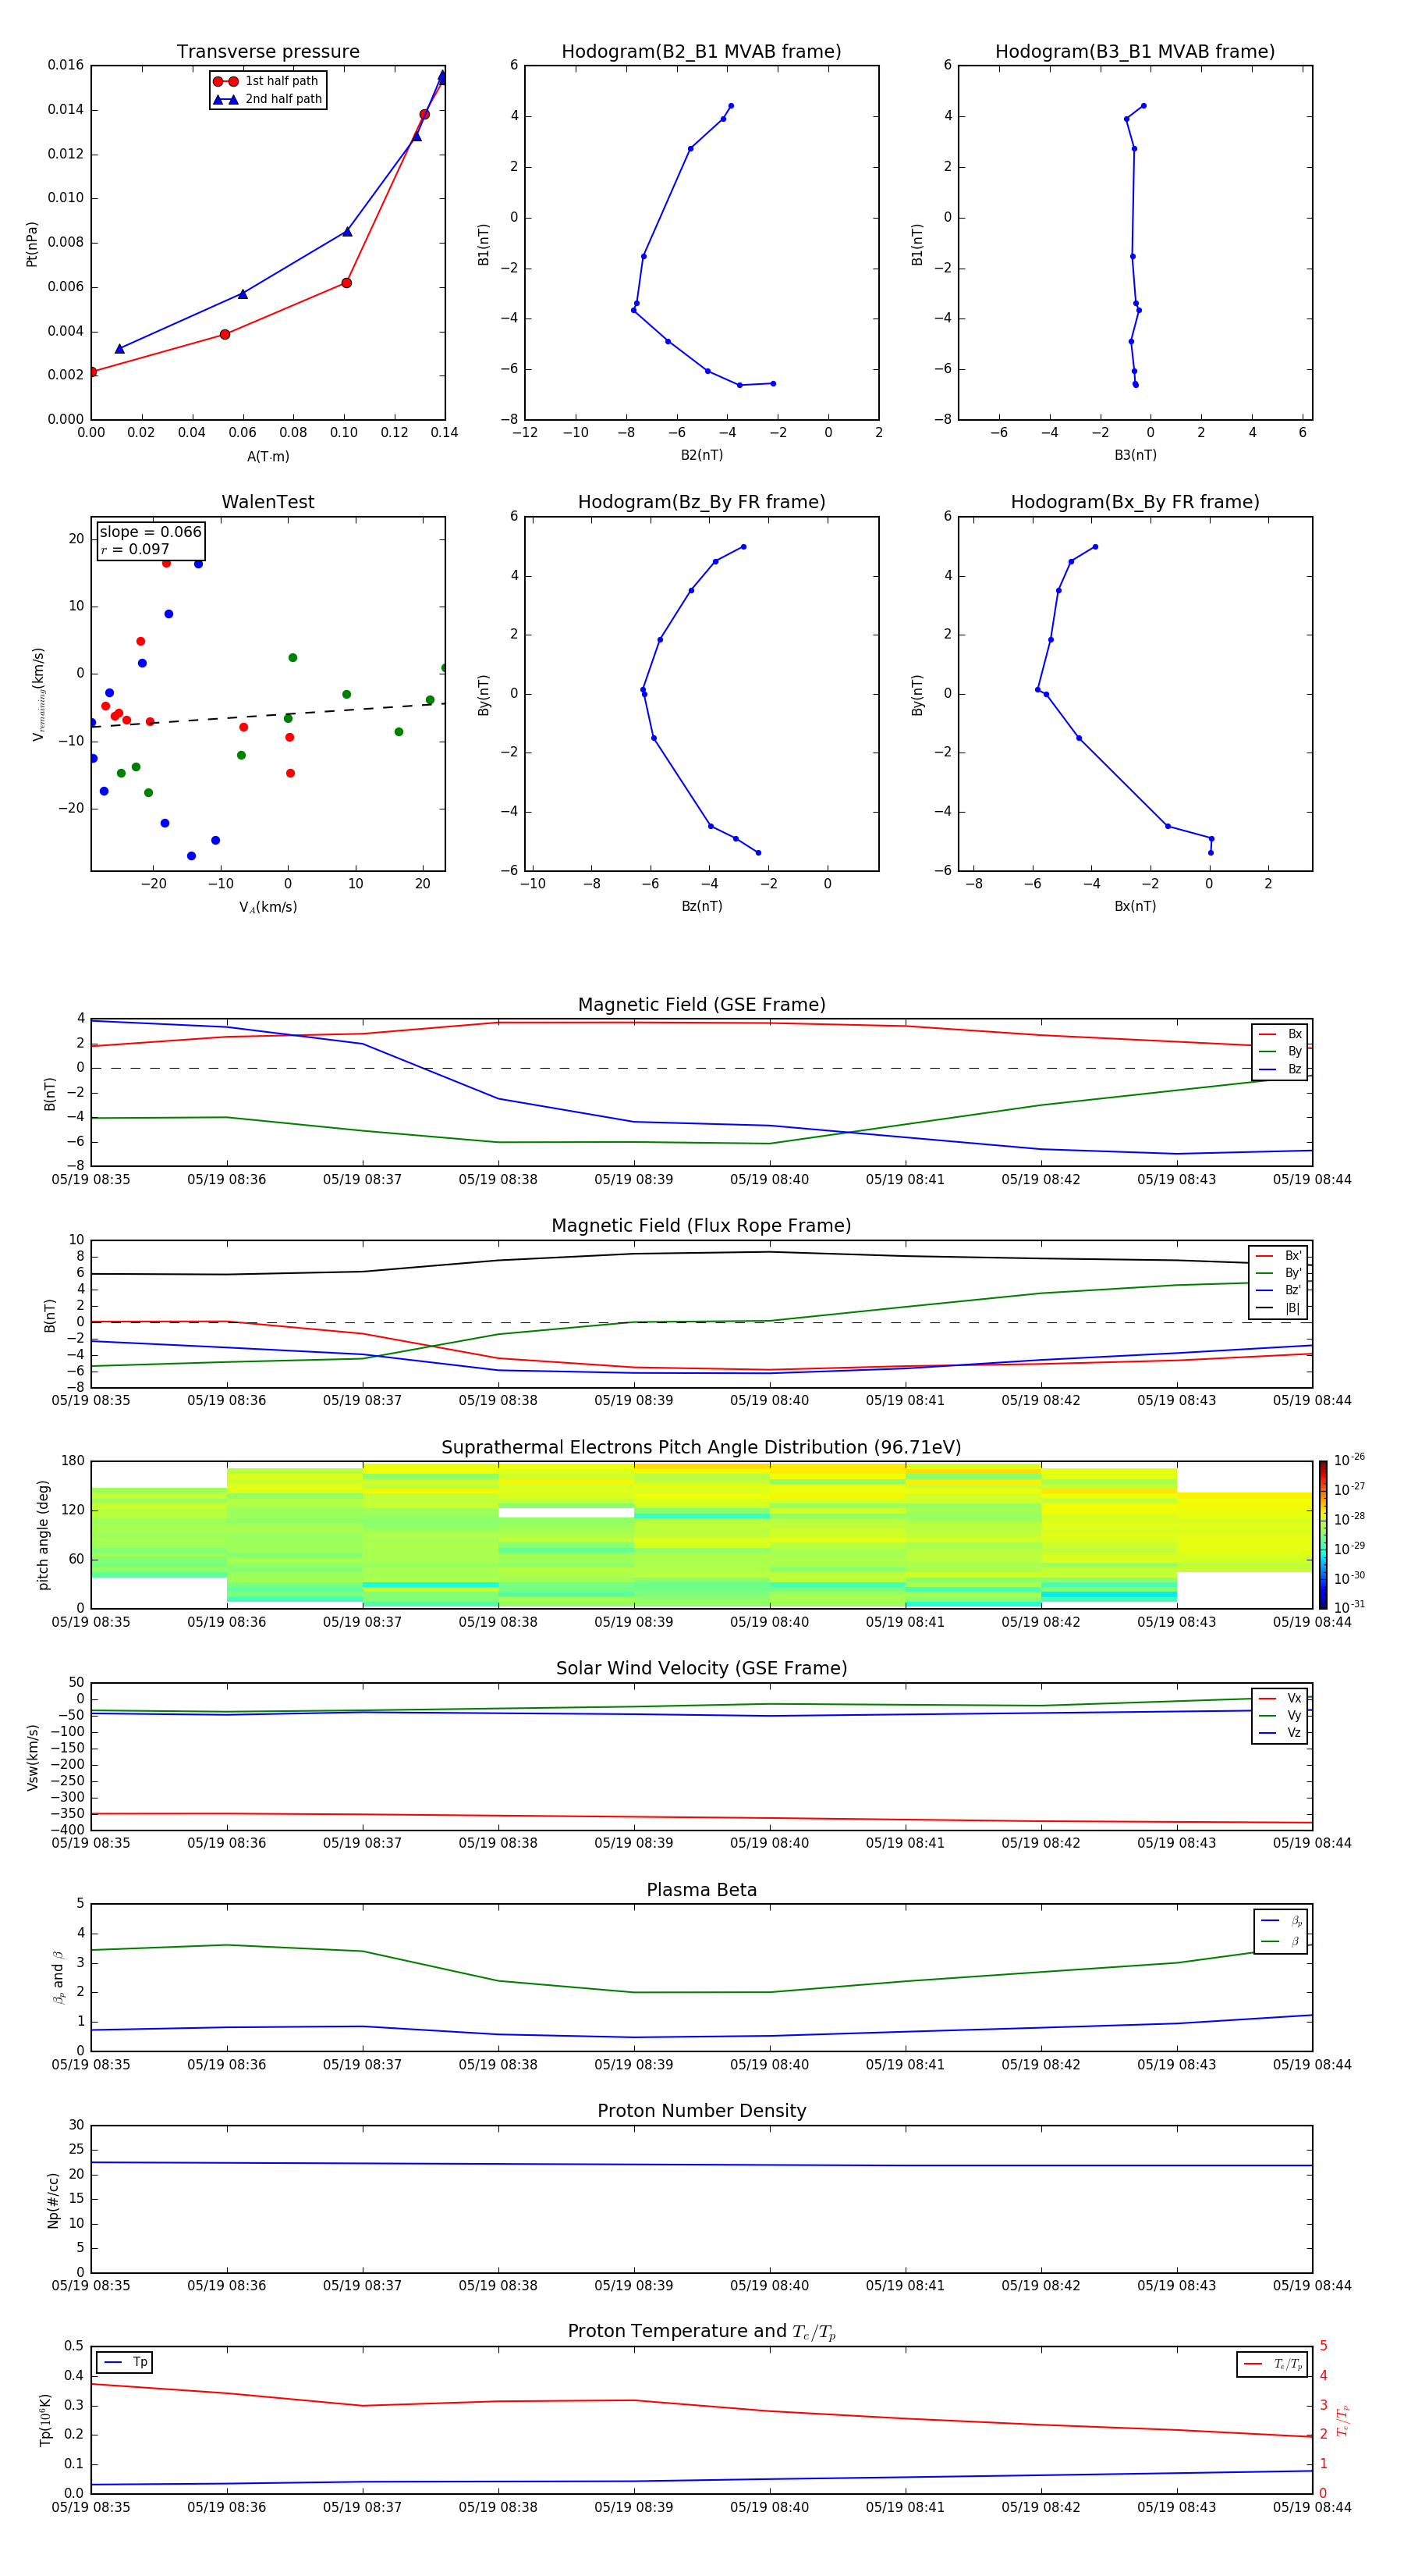Select Tp legend entry in temperature panel

[x=125, y=2362]
